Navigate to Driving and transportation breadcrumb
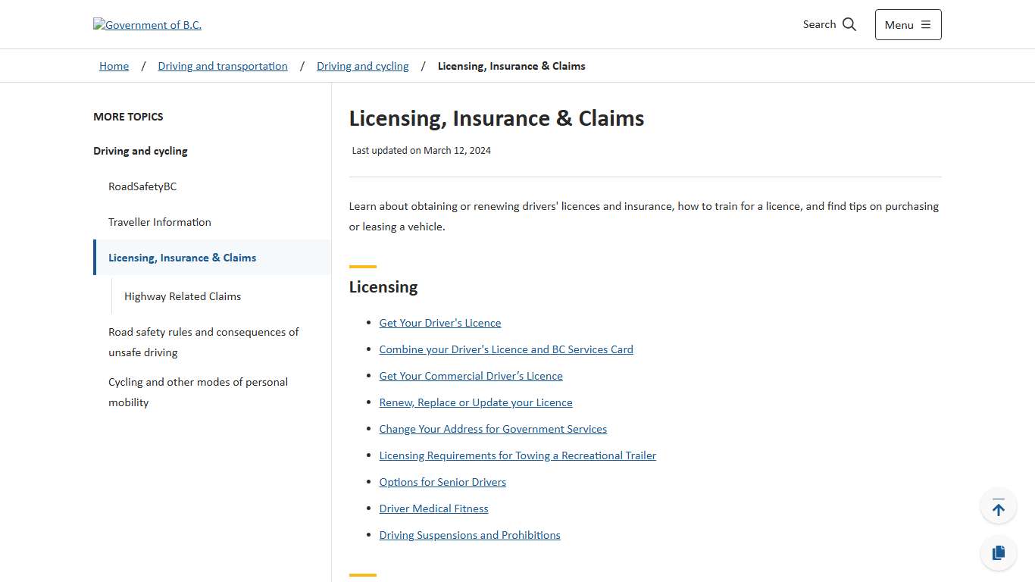The image size is (1035, 582). (222, 66)
